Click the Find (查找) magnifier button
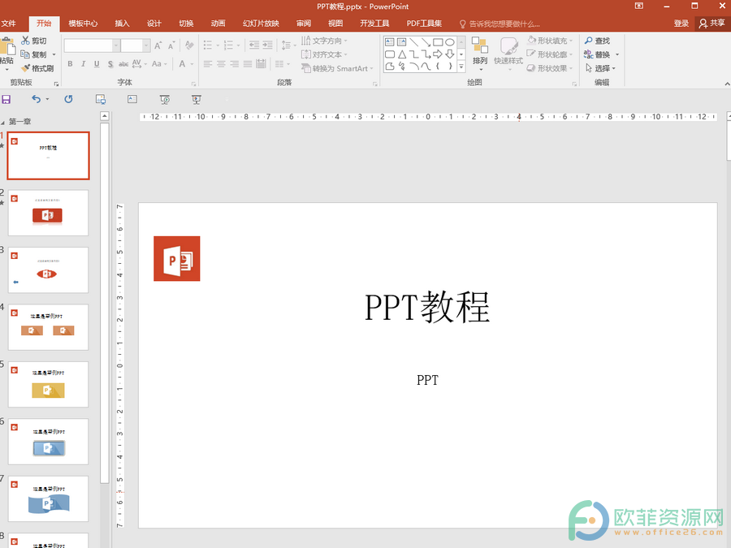The width and height of the screenshot is (731, 548). (x=597, y=41)
